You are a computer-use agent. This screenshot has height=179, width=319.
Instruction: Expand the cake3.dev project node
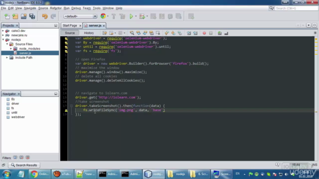pos(3,31)
